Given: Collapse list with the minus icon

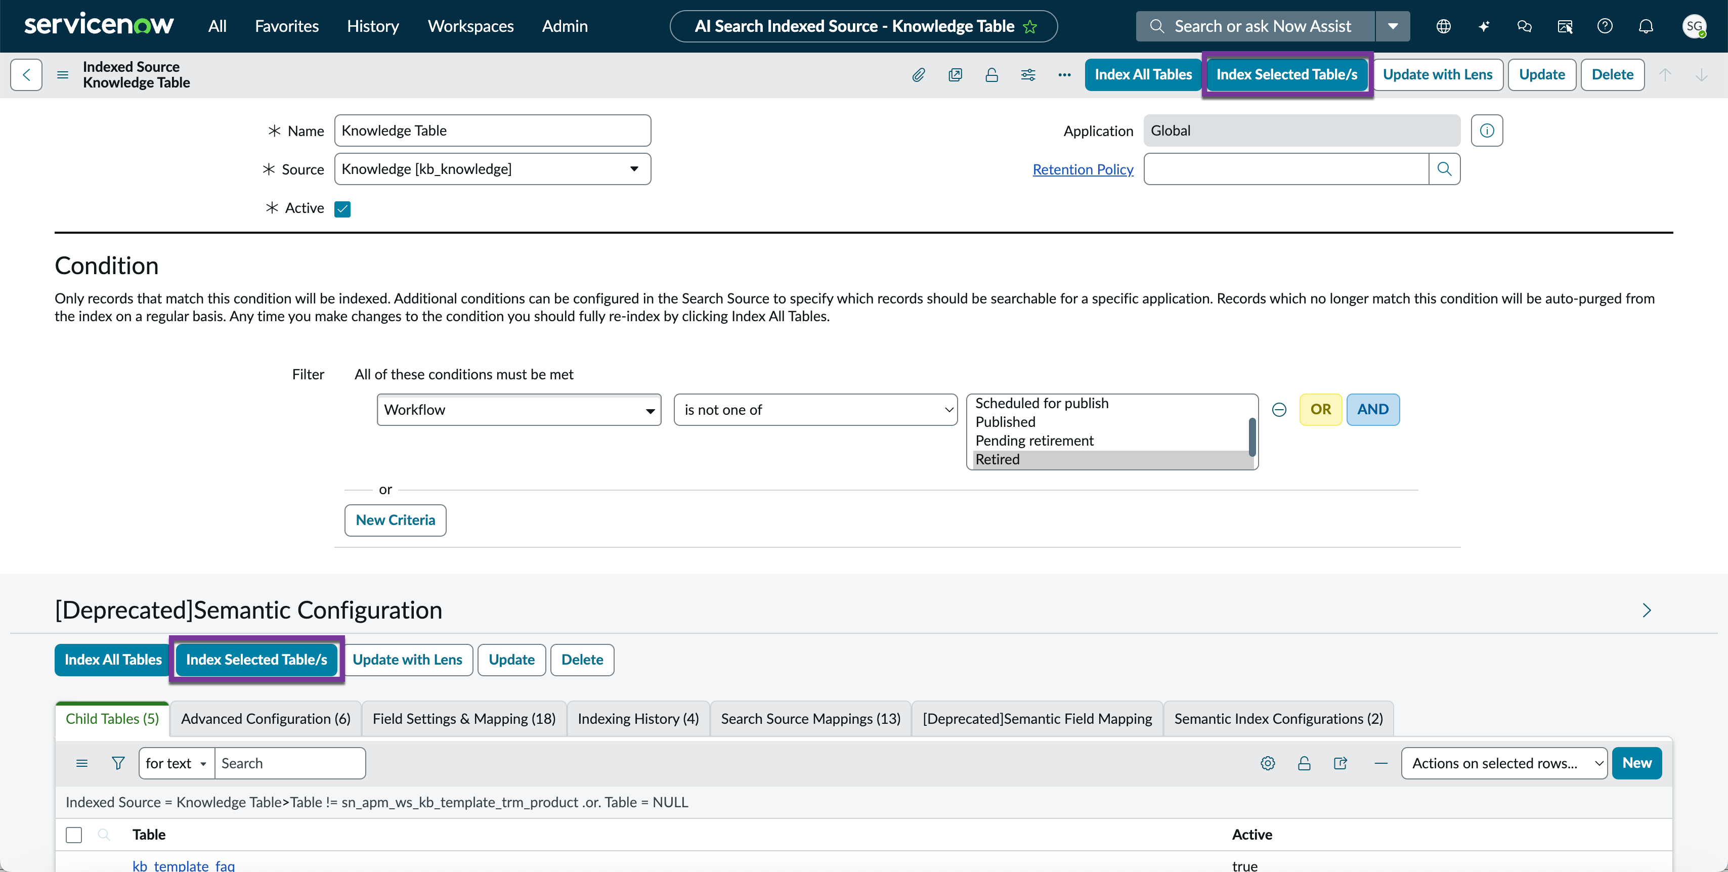Looking at the screenshot, I should 1380,763.
